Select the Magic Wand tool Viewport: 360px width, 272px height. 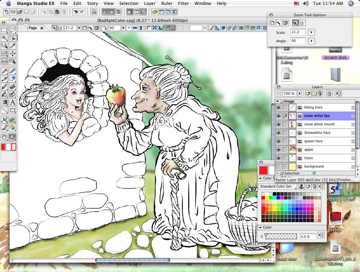tap(4, 38)
